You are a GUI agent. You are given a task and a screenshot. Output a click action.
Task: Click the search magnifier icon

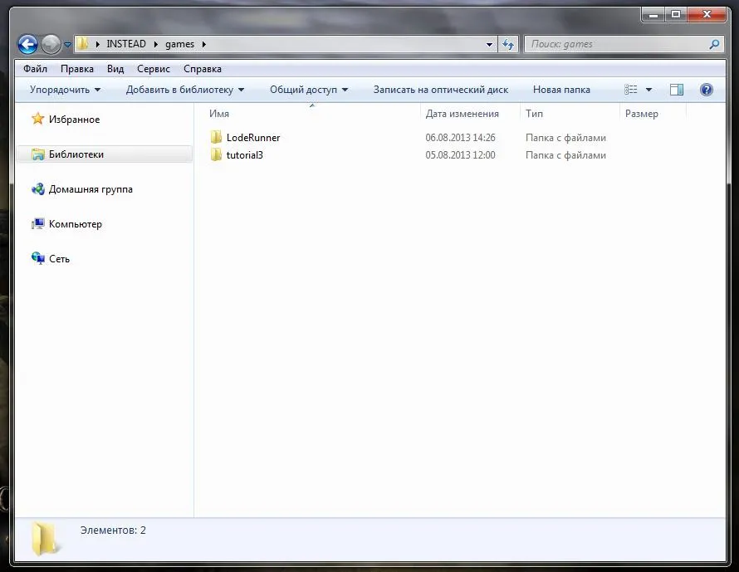click(714, 45)
